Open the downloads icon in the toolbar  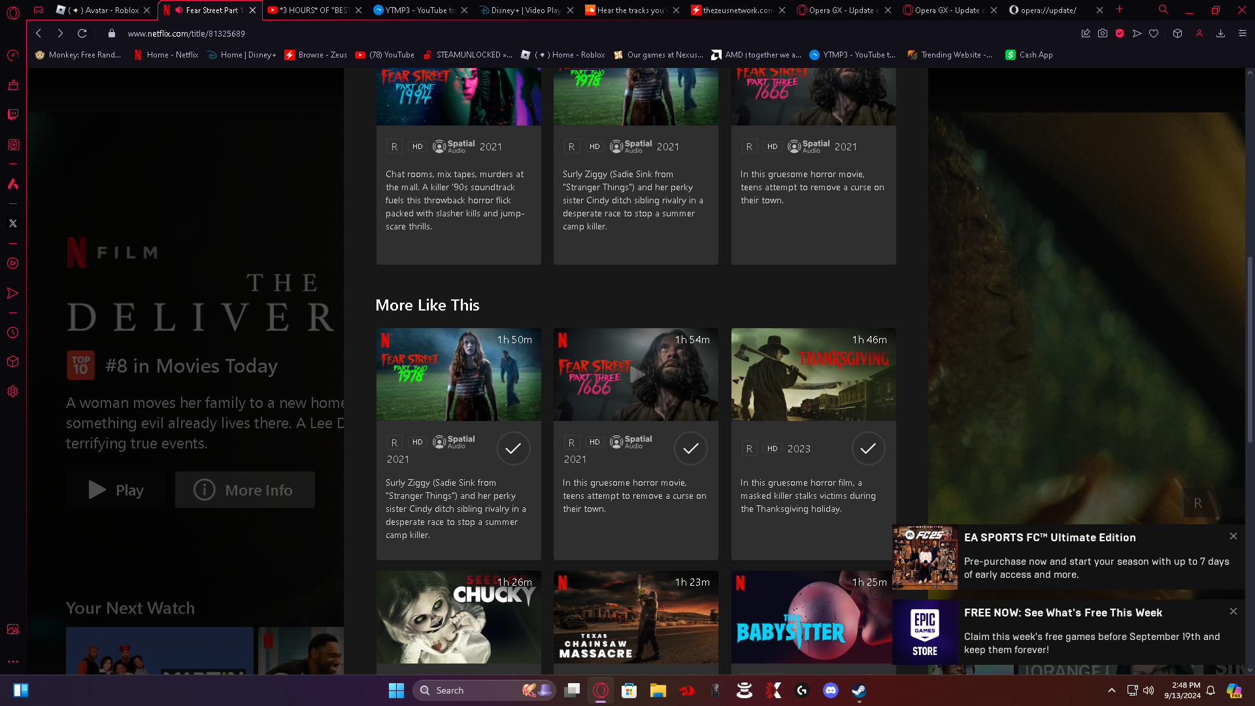pos(1220,33)
